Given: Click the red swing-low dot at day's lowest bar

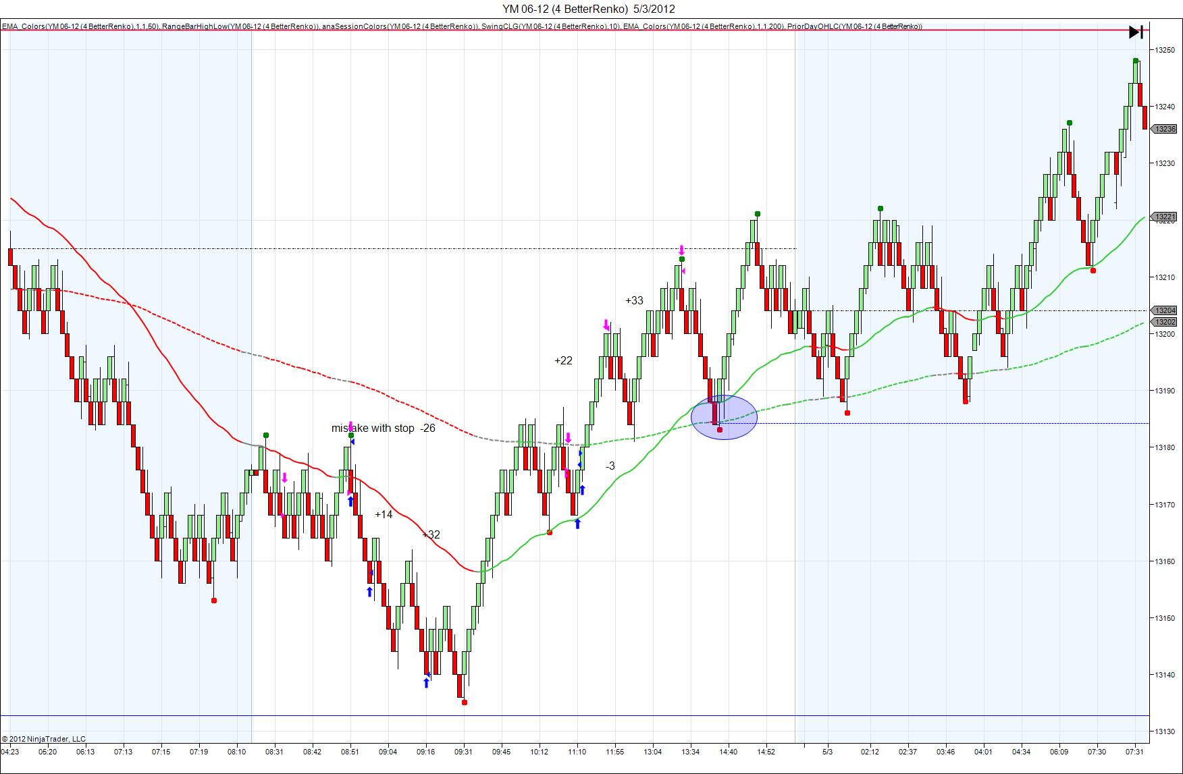Looking at the screenshot, I should pos(464,702).
